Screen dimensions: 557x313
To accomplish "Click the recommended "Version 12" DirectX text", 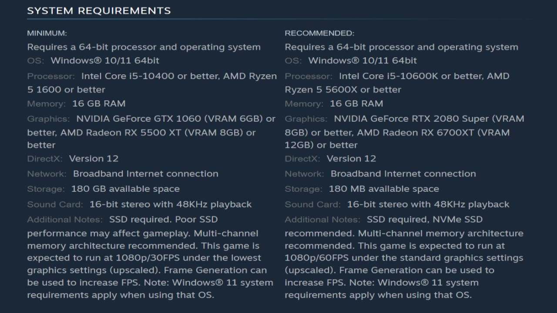I will (351, 159).
